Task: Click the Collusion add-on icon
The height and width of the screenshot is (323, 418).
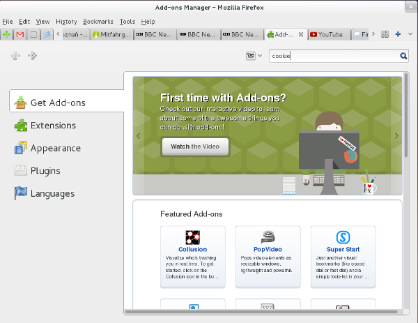Action: tap(193, 237)
